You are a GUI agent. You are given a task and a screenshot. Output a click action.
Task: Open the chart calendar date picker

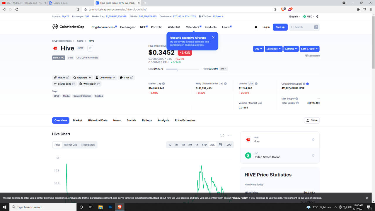[x=220, y=145]
